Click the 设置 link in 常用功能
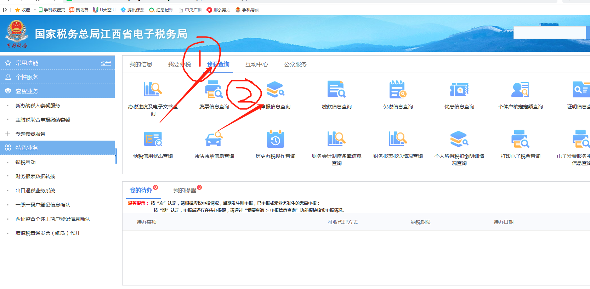590x289 pixels. (106, 63)
